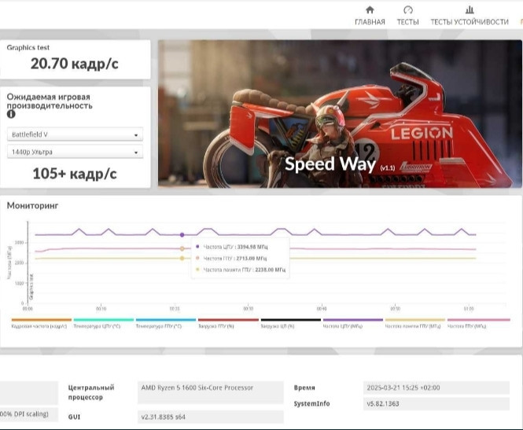Click the purple CPU frequency point on graph

point(182,234)
